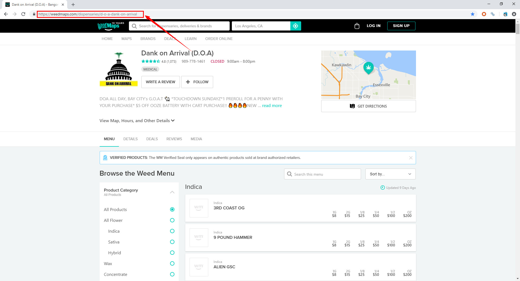Click the 9 POUND HAMMER product thumbnail

pos(199,237)
